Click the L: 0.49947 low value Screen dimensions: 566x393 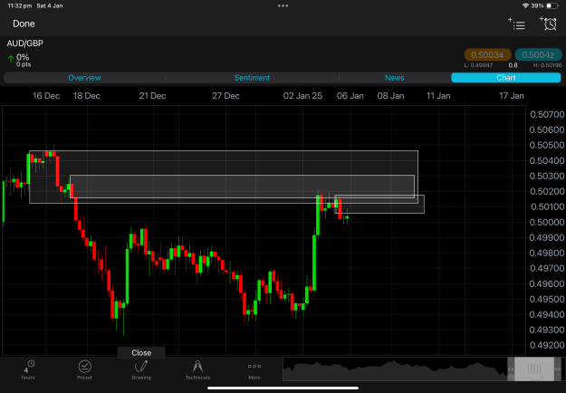479,65
